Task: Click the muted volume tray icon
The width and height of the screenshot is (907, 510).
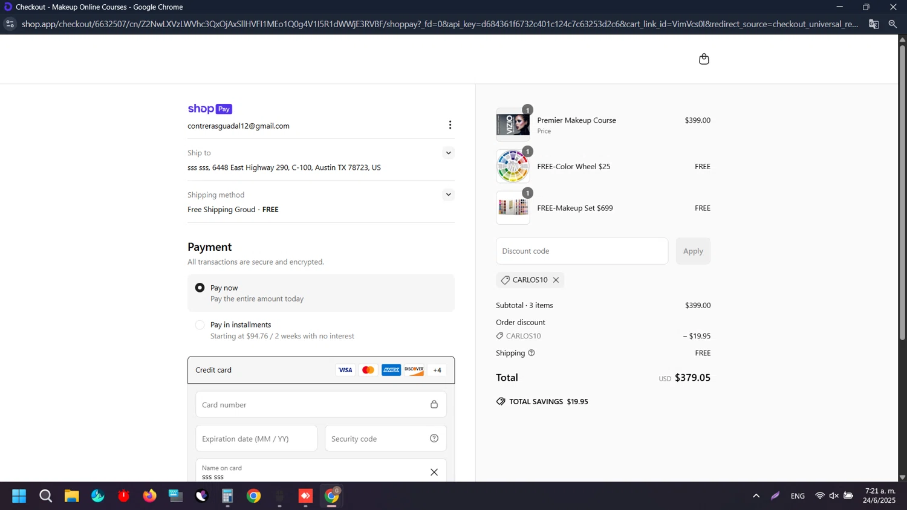Action: pos(834,496)
